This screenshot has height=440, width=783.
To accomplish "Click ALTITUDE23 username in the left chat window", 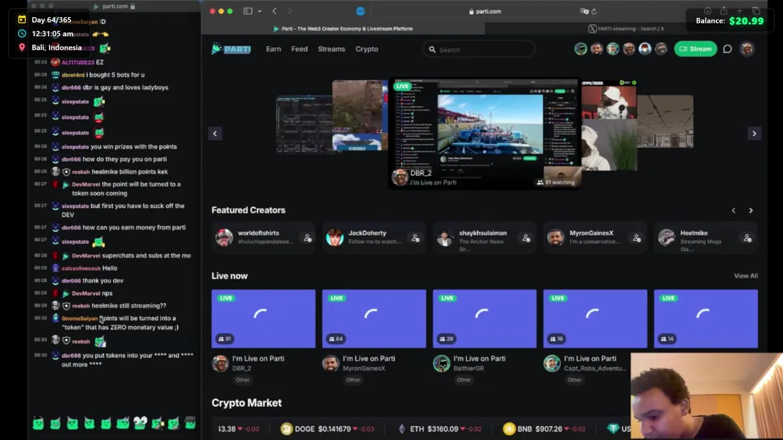I will (78, 62).
